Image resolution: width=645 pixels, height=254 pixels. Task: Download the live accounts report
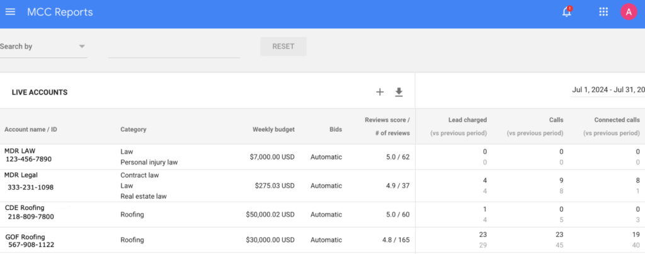tap(399, 92)
